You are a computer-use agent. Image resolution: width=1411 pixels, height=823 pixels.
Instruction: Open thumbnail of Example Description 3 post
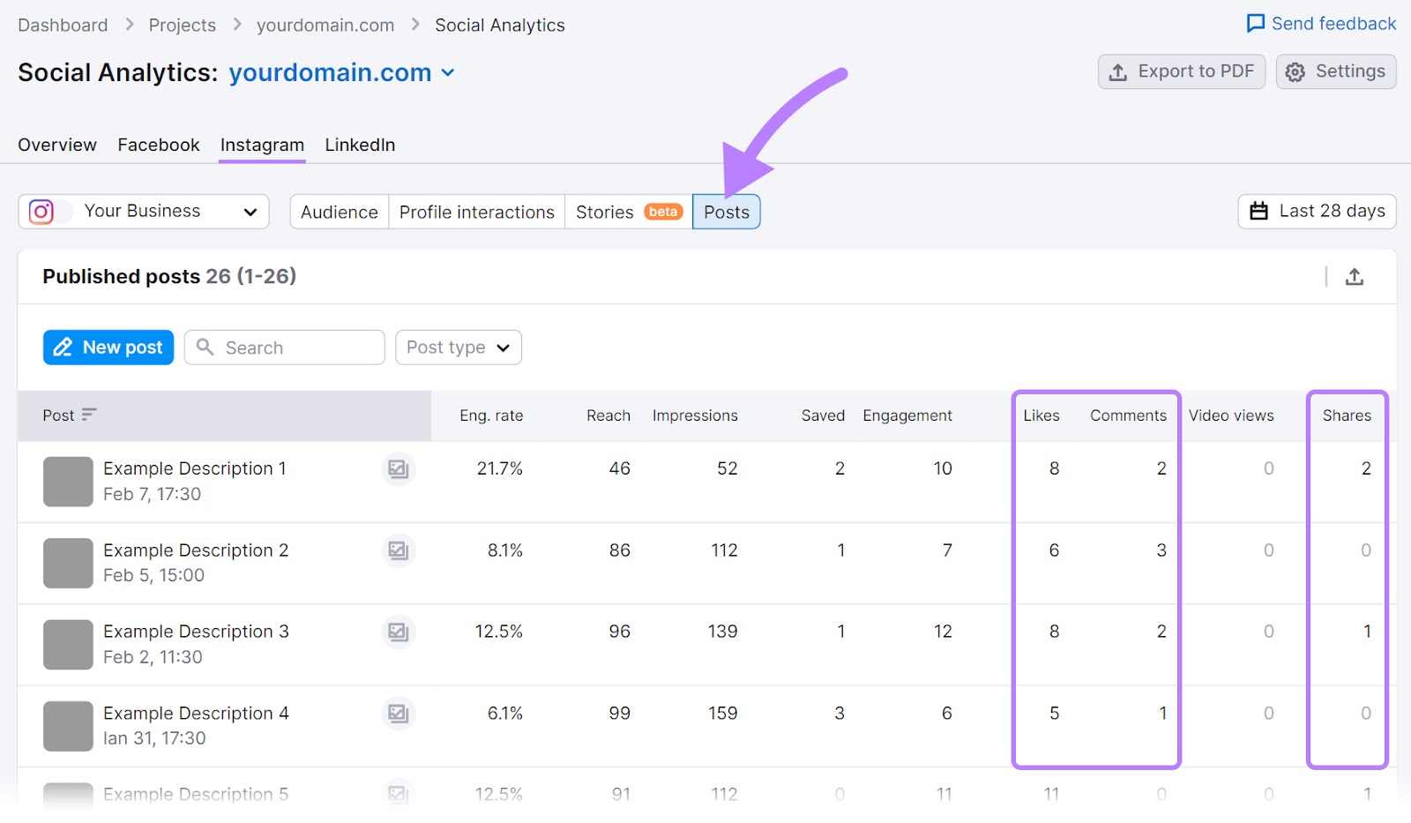pos(68,645)
